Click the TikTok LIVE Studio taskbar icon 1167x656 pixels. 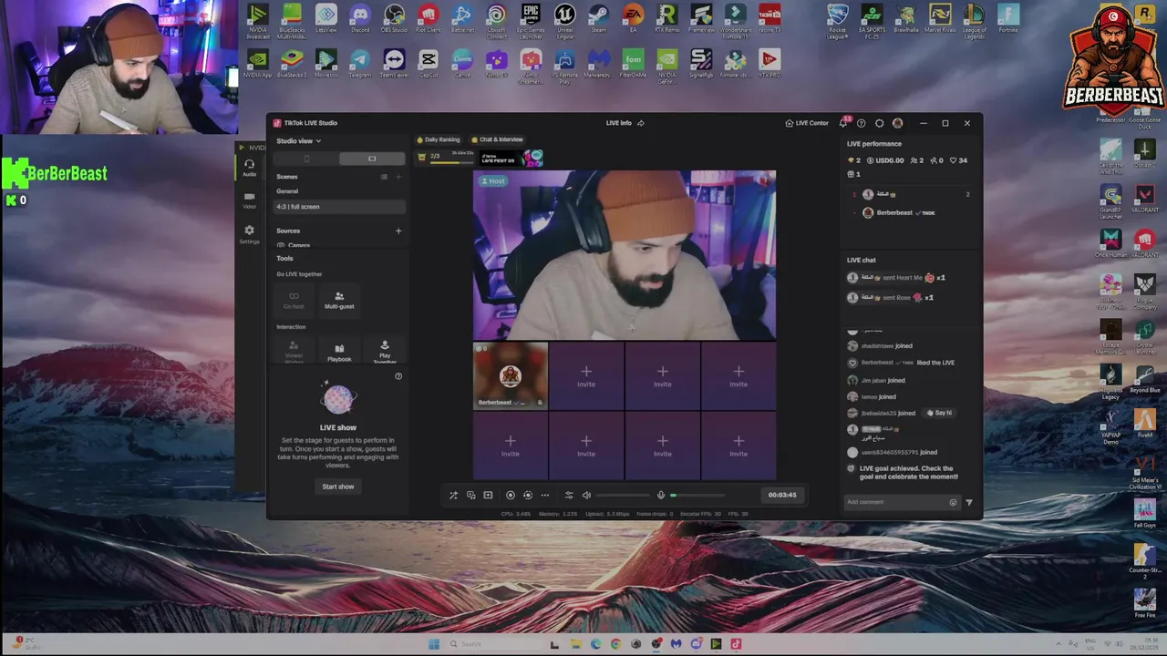(x=736, y=644)
